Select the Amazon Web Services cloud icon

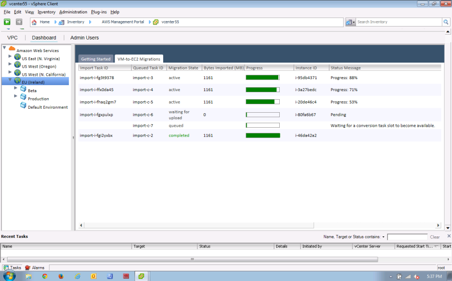[12, 49]
